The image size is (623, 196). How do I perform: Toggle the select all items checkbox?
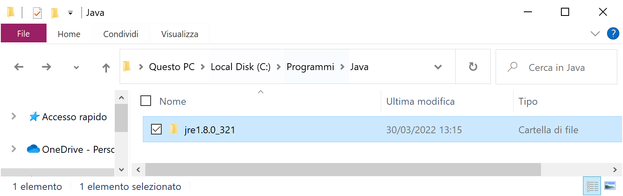pos(146,101)
